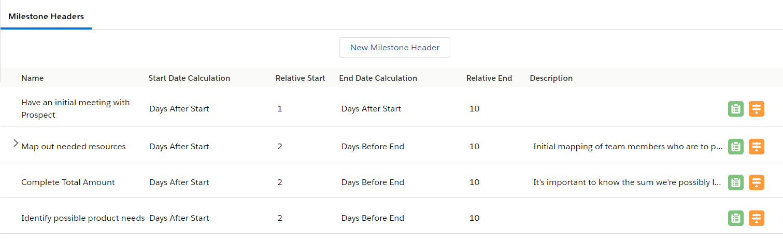Viewport: 783px width, 241px height.
Task: Open the Milestone Headers tab
Action: point(46,17)
